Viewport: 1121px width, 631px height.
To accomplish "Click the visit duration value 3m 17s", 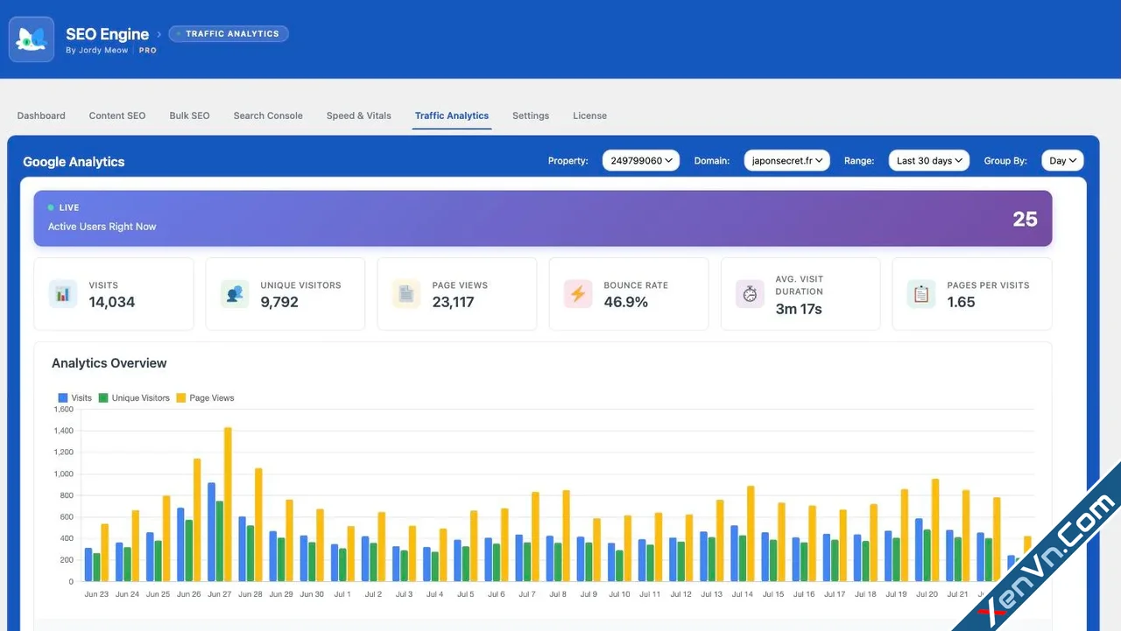I will [799, 309].
